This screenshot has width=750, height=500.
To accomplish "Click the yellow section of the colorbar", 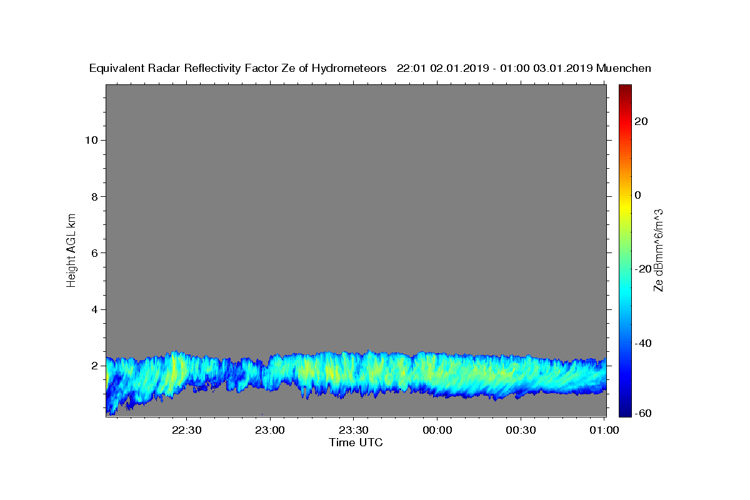I will (x=625, y=206).
